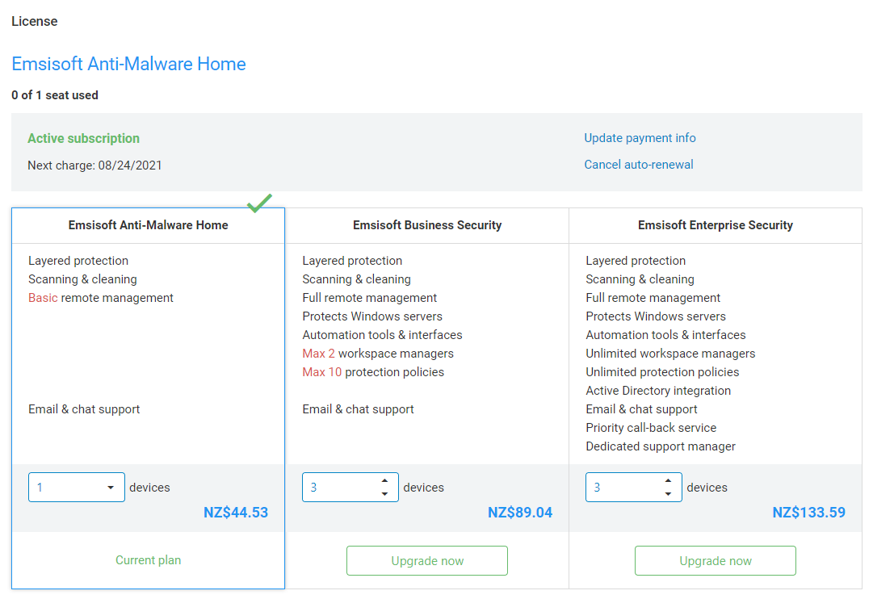Select the NZ$44.53 price text

236,513
